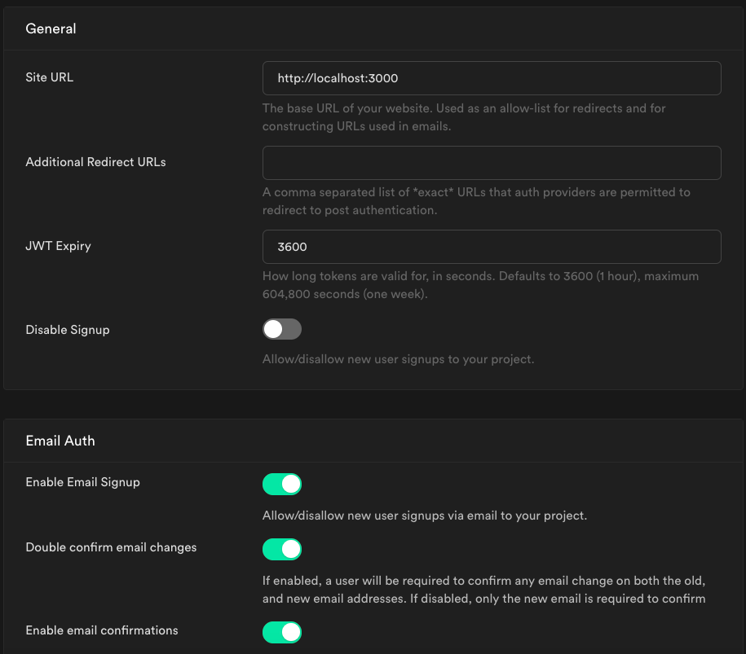Click the Disable Signup label
746x654 pixels.
(68, 330)
